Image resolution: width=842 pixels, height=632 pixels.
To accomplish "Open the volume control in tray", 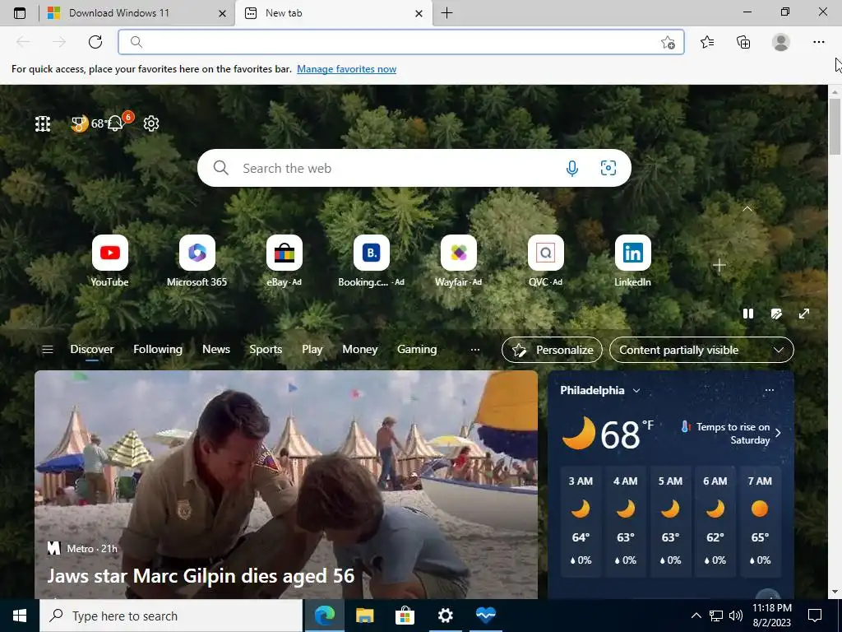I will pos(736,616).
